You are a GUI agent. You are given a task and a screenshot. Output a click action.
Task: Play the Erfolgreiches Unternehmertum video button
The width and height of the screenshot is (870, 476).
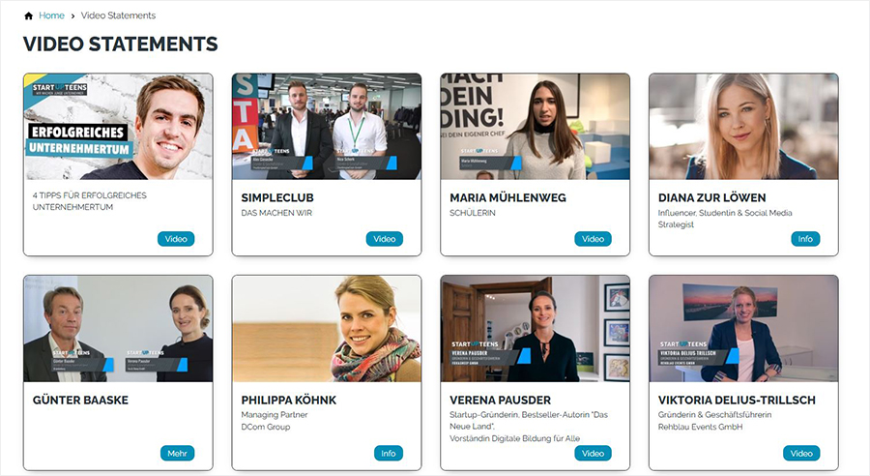coord(176,239)
